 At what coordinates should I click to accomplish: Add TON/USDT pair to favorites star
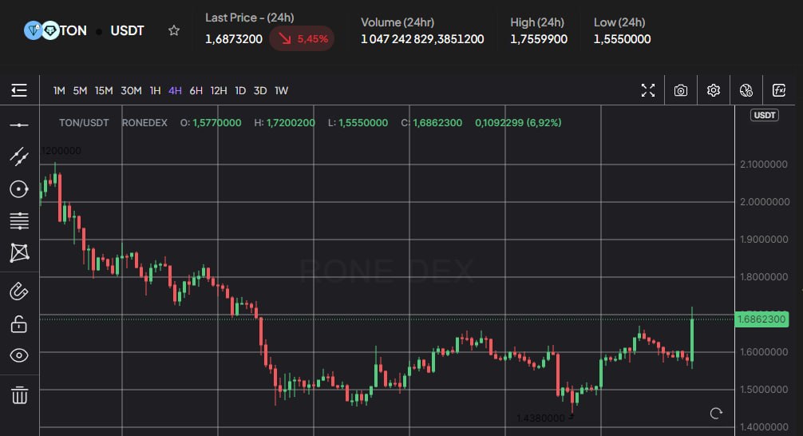pyautogui.click(x=174, y=31)
